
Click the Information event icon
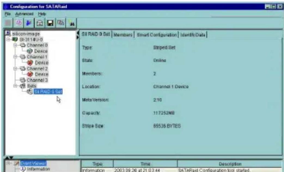[23, 169]
